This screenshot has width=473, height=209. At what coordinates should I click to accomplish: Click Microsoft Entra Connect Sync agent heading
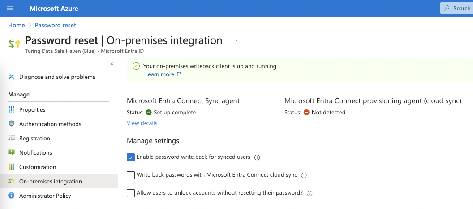(183, 101)
